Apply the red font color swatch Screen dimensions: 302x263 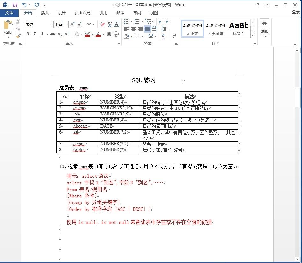98,34
